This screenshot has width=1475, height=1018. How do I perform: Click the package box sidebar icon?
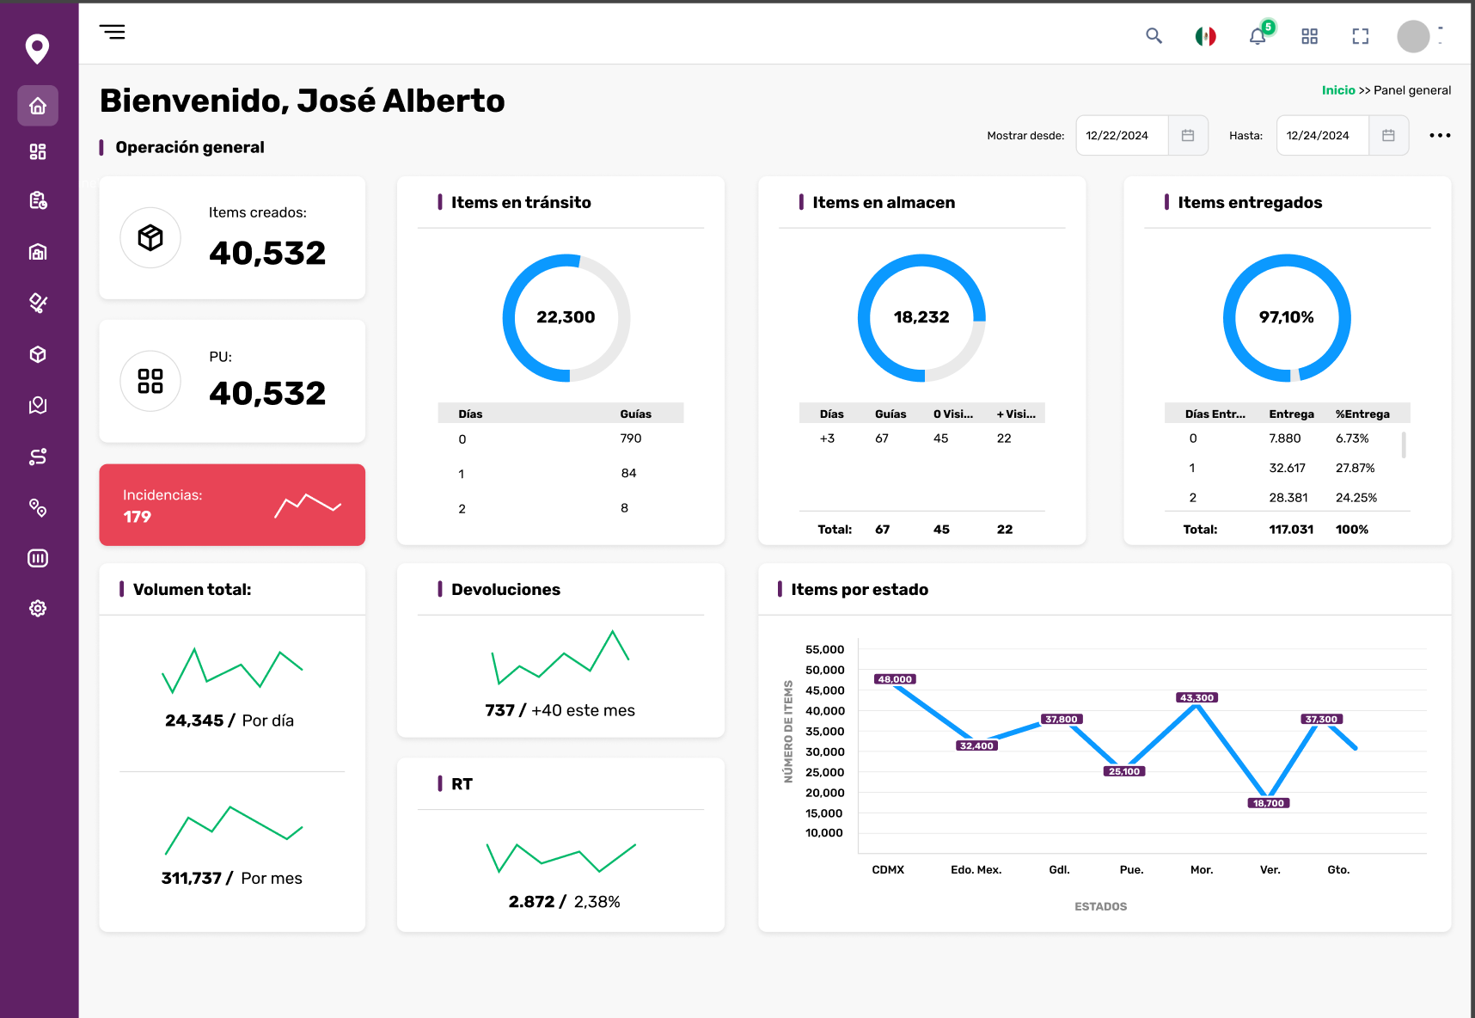pyautogui.click(x=38, y=354)
